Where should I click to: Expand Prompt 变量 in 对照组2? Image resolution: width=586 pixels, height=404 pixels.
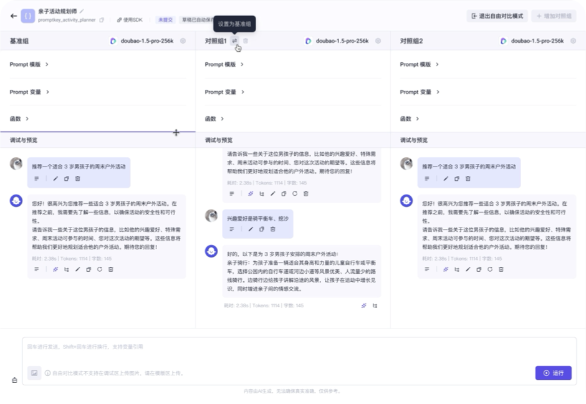[420, 92]
